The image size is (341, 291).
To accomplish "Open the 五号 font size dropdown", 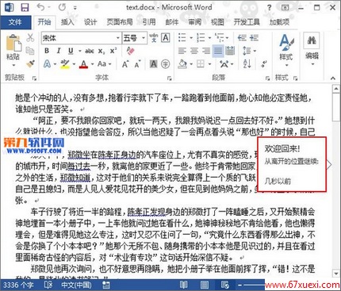I will click(144, 38).
